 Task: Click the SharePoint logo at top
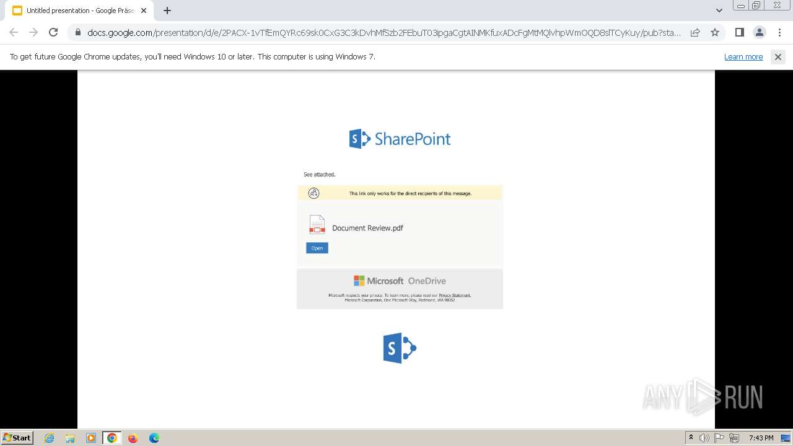click(400, 139)
